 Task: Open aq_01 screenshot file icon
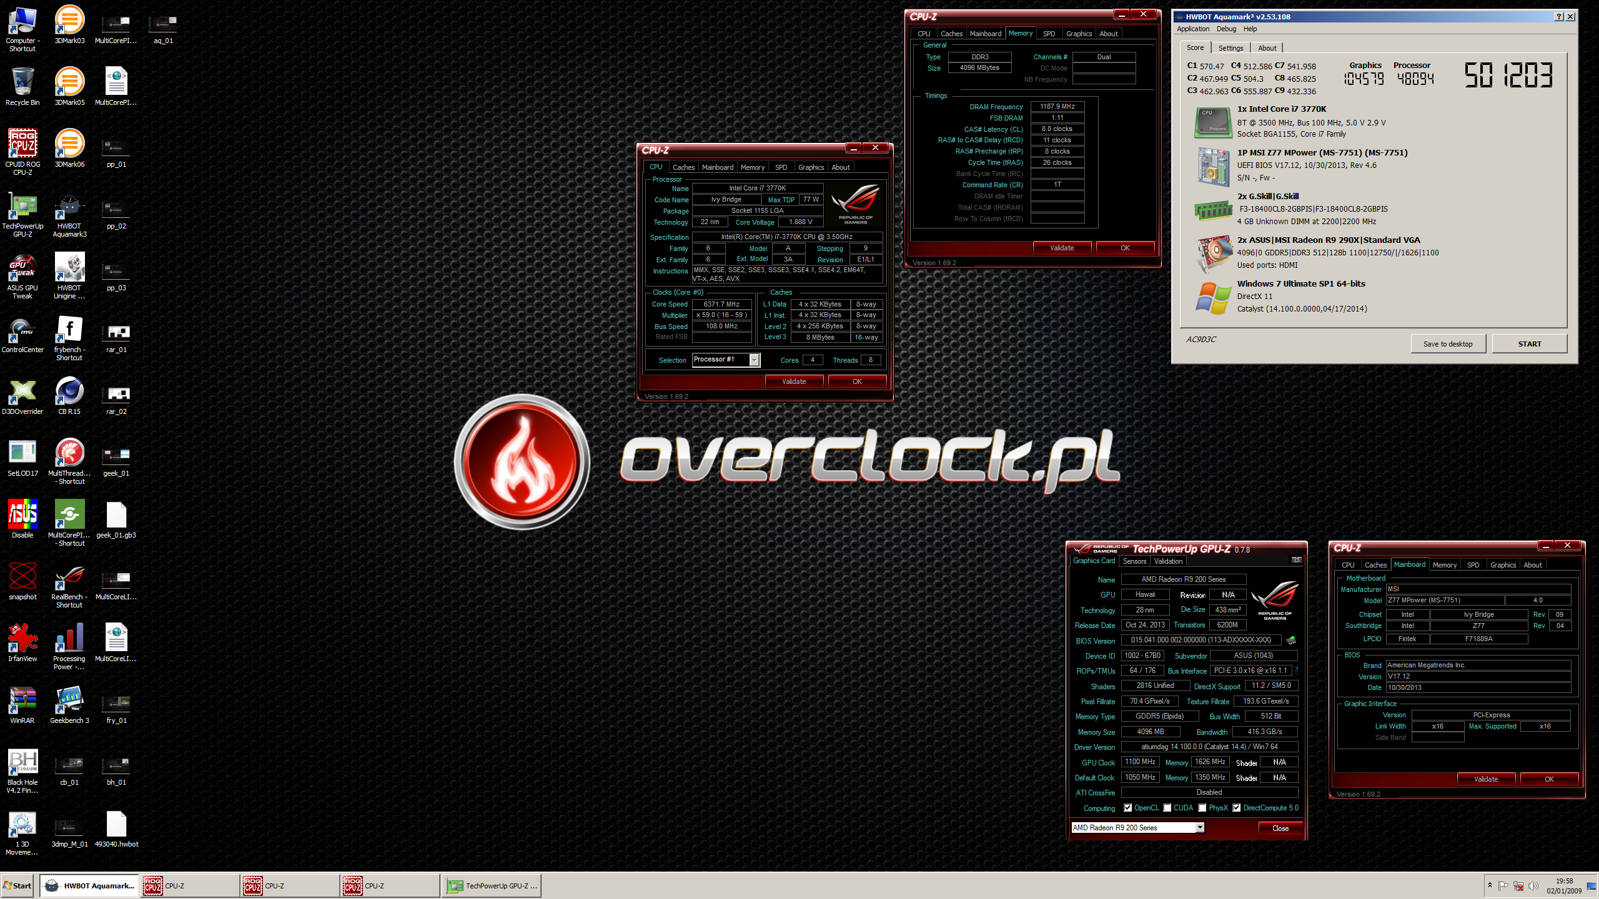(x=163, y=28)
